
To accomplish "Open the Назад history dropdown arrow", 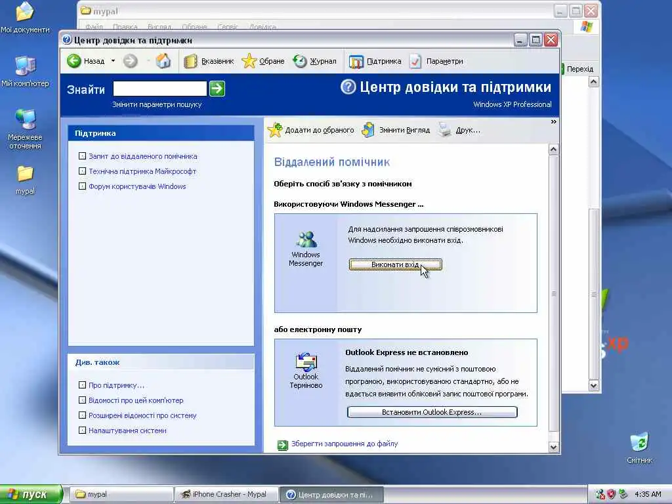I will tap(113, 61).
